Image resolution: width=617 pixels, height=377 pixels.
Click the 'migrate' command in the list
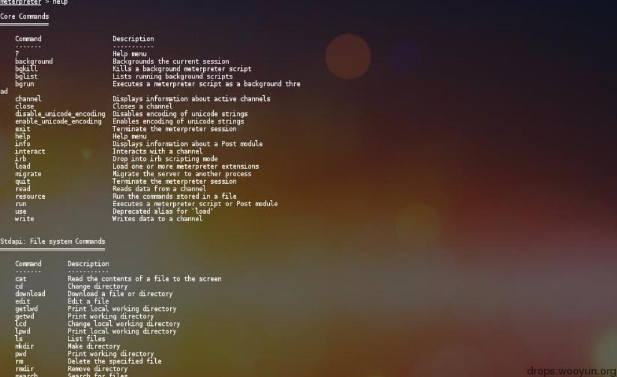pos(28,174)
